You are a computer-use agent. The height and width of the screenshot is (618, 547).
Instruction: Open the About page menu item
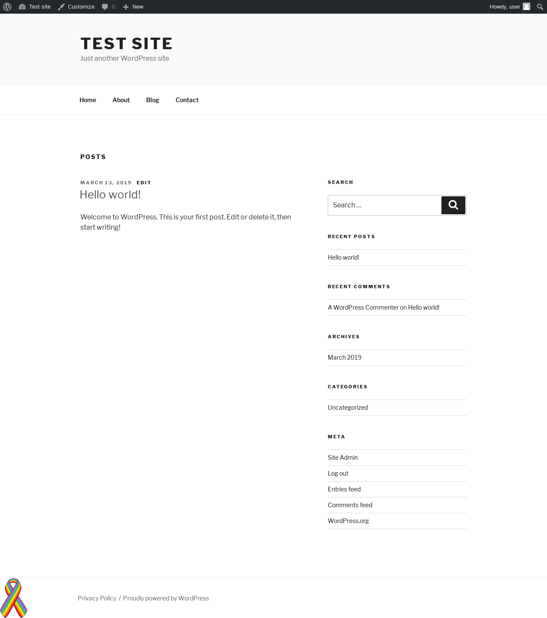[121, 100]
